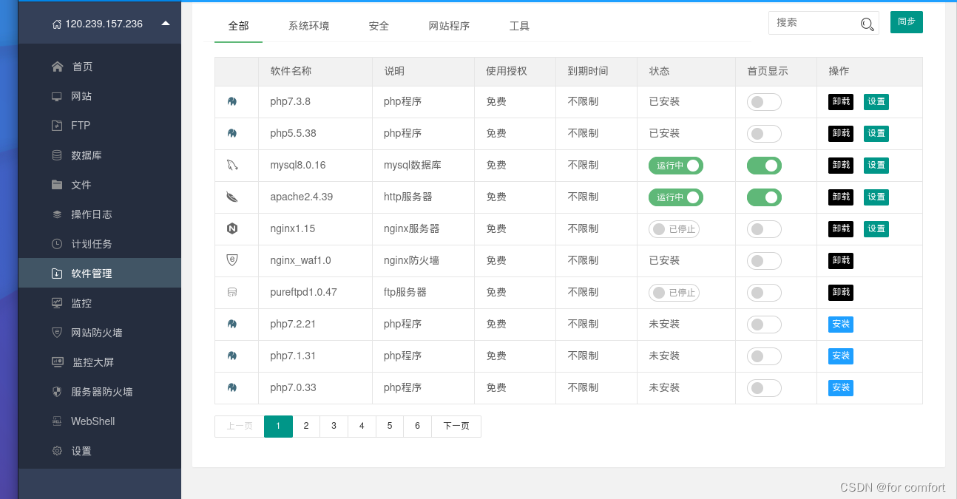Open 软件管理 in the sidebar

click(x=100, y=274)
